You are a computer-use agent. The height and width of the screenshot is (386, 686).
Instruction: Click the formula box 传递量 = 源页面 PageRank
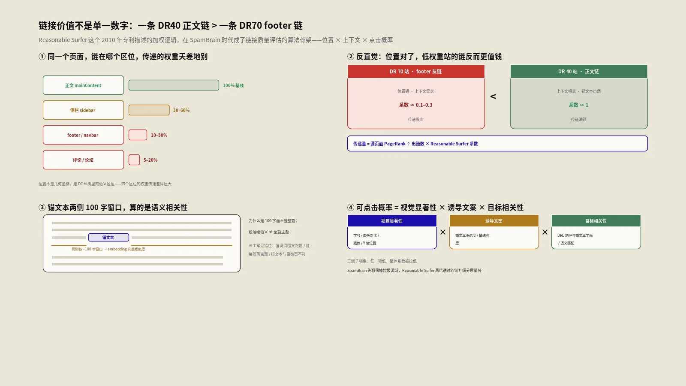click(x=497, y=144)
